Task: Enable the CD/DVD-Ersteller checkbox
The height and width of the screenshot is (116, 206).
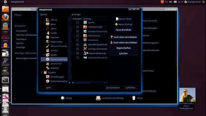Action: coord(78,27)
